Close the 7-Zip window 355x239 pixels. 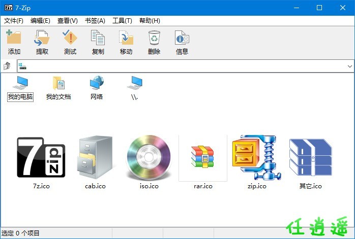point(343,8)
